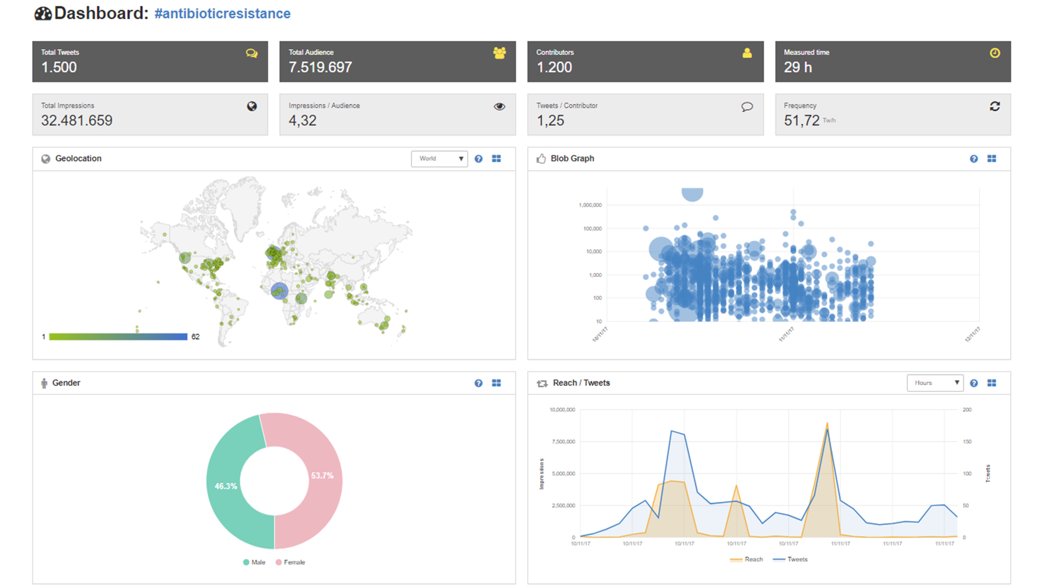Open the Reach / Tweets help icon
The height and width of the screenshot is (588, 1045).
click(974, 383)
